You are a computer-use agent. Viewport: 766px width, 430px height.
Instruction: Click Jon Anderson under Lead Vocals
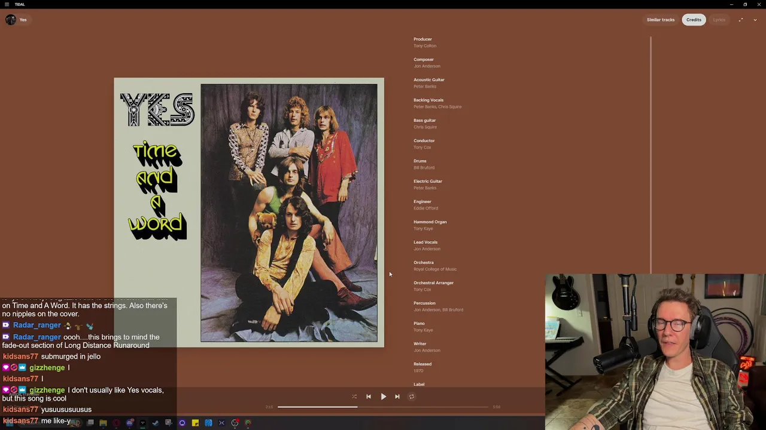[427, 249]
